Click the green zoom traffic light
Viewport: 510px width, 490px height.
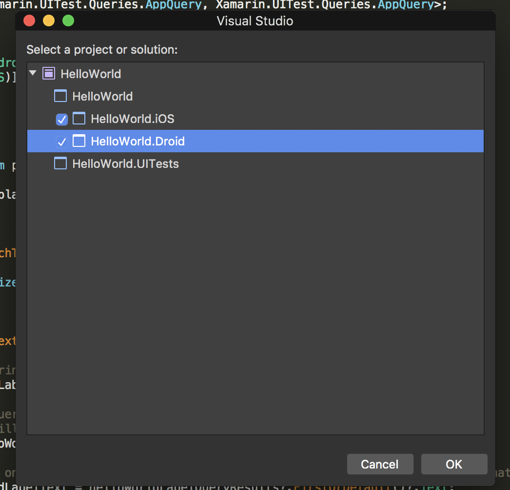coord(68,20)
